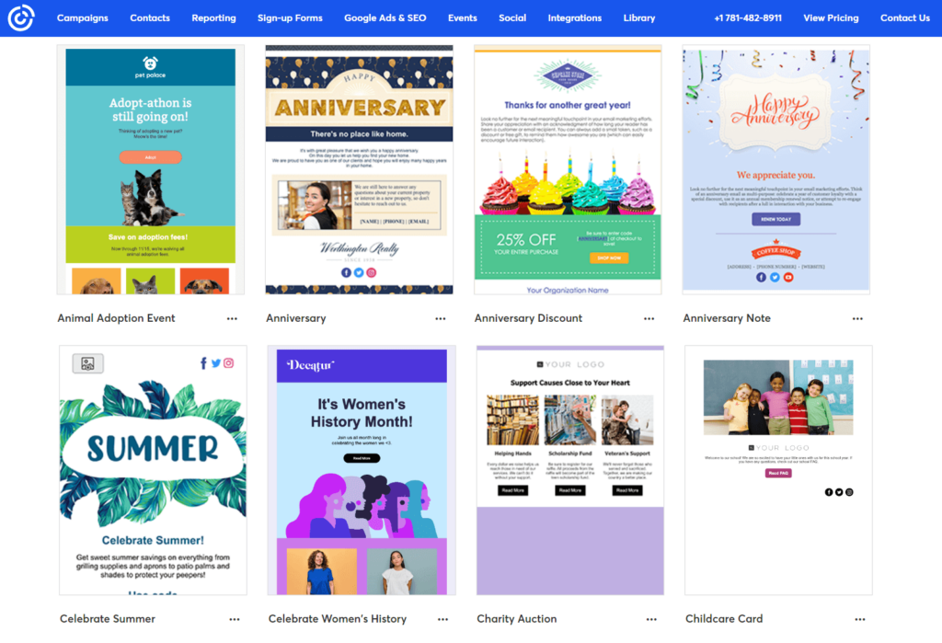Viewport: 942px width, 643px height.
Task: Open options menu for Charity Auction
Action: 651,619
